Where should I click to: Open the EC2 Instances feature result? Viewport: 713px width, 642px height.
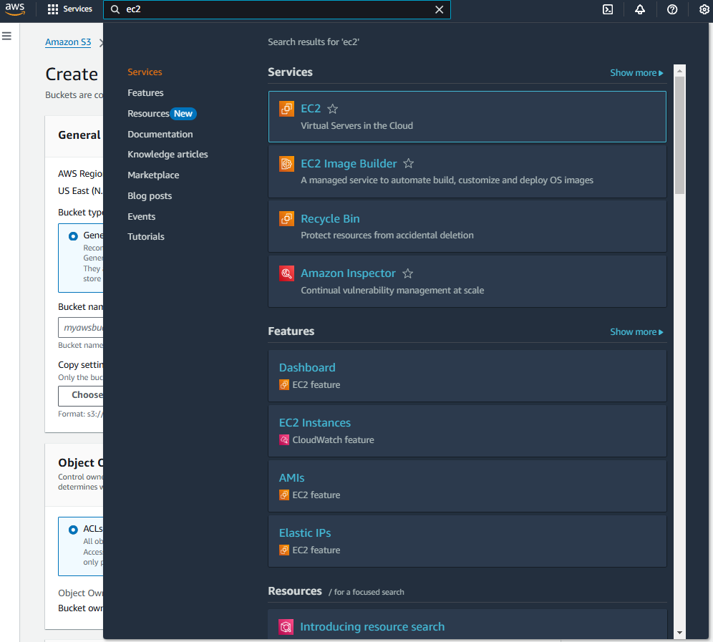[x=314, y=422]
